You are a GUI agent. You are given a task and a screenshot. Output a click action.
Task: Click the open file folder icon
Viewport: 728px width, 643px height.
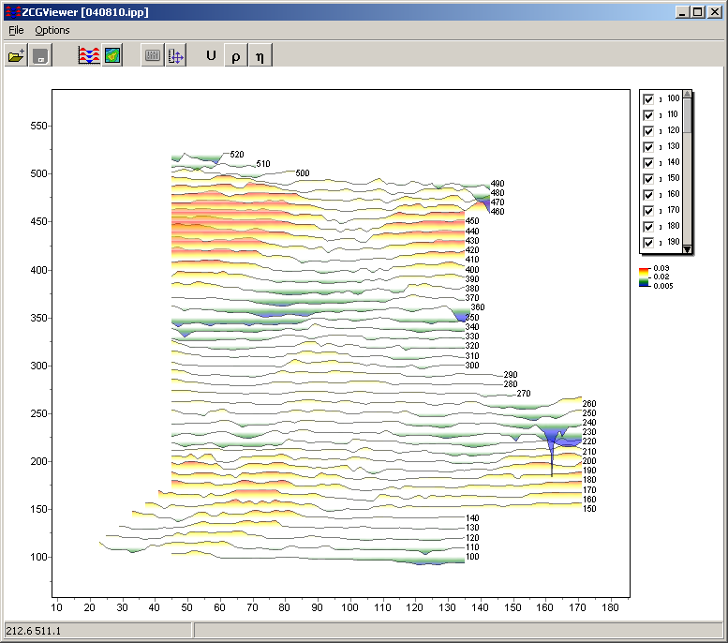(x=17, y=56)
